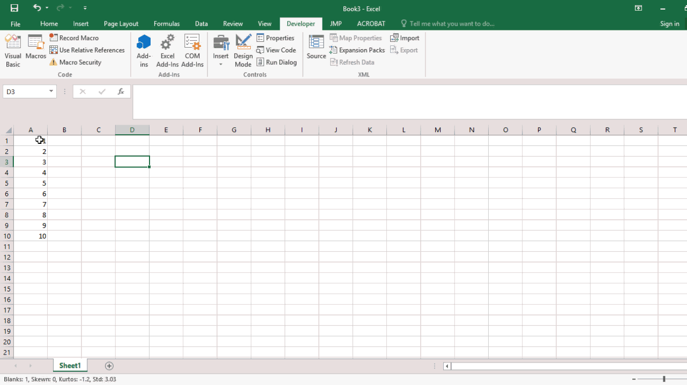Open the Name Box dropdown
This screenshot has width=687, height=385.
coord(50,91)
